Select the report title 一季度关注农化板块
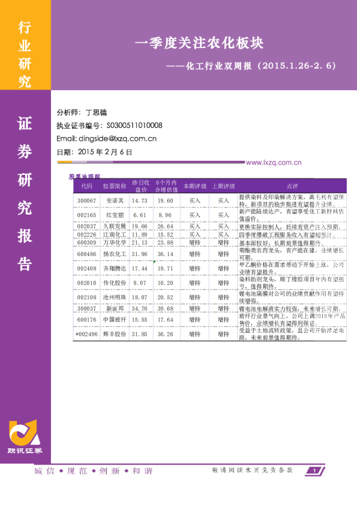 pos(199,43)
